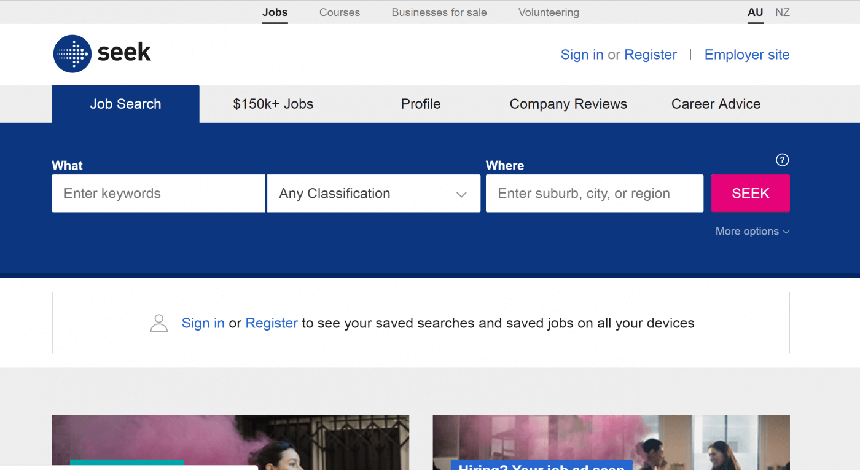Click the user profile silhouette icon
Image resolution: width=860 pixels, height=470 pixels.
(x=159, y=323)
